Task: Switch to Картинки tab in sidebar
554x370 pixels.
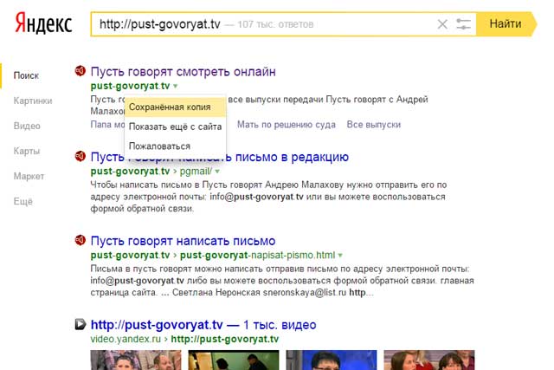Action: pos(32,101)
